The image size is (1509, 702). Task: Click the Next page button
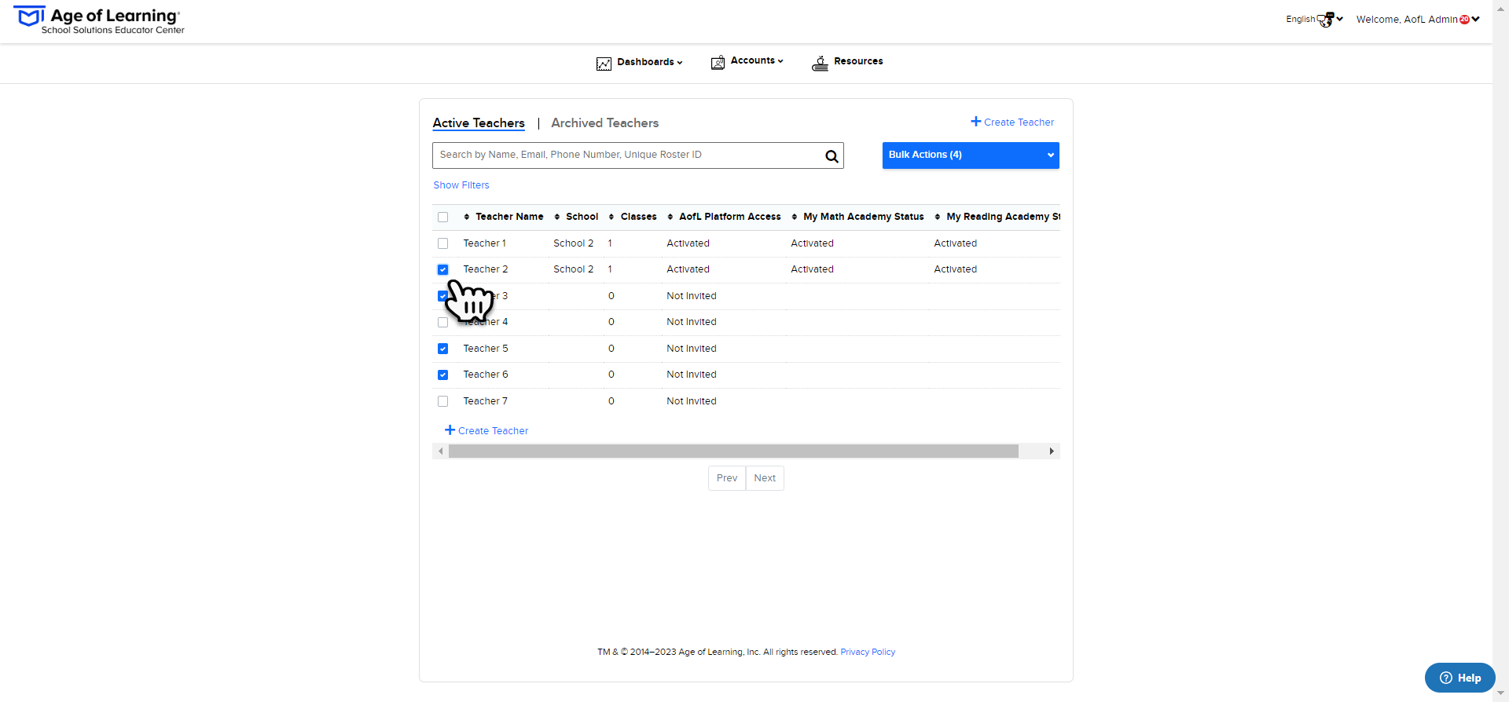(765, 478)
